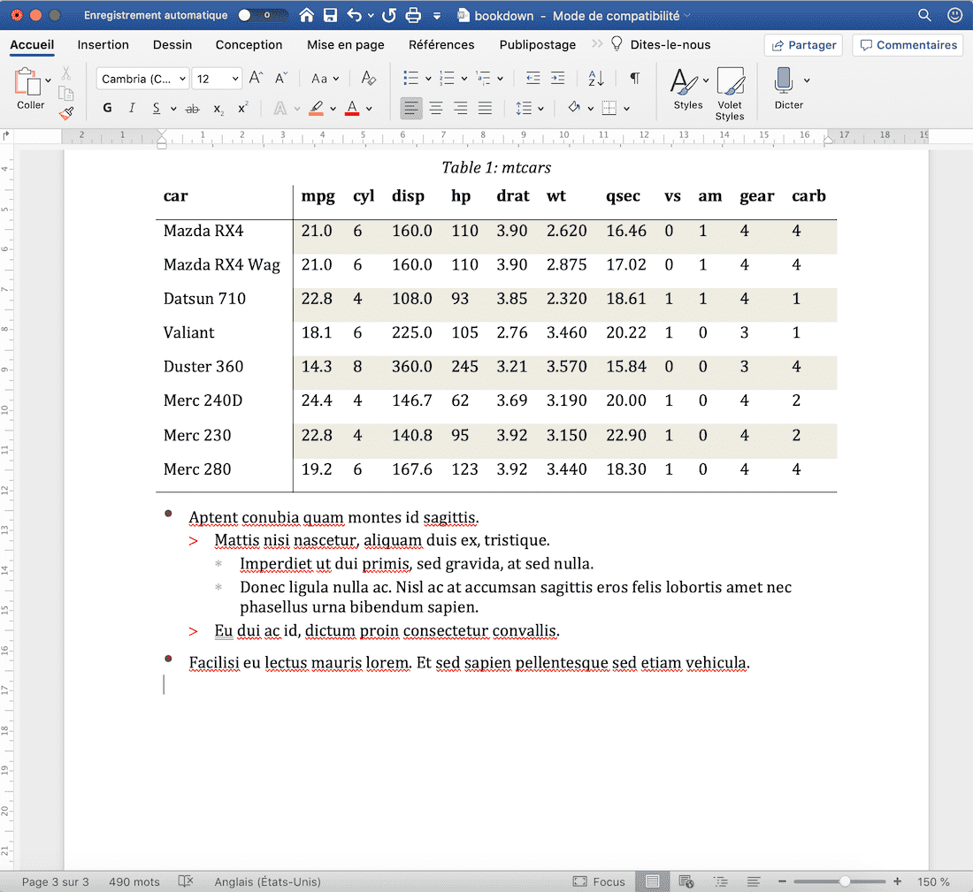Toggle bold formatting with G
The width and height of the screenshot is (973, 892).
(x=107, y=109)
